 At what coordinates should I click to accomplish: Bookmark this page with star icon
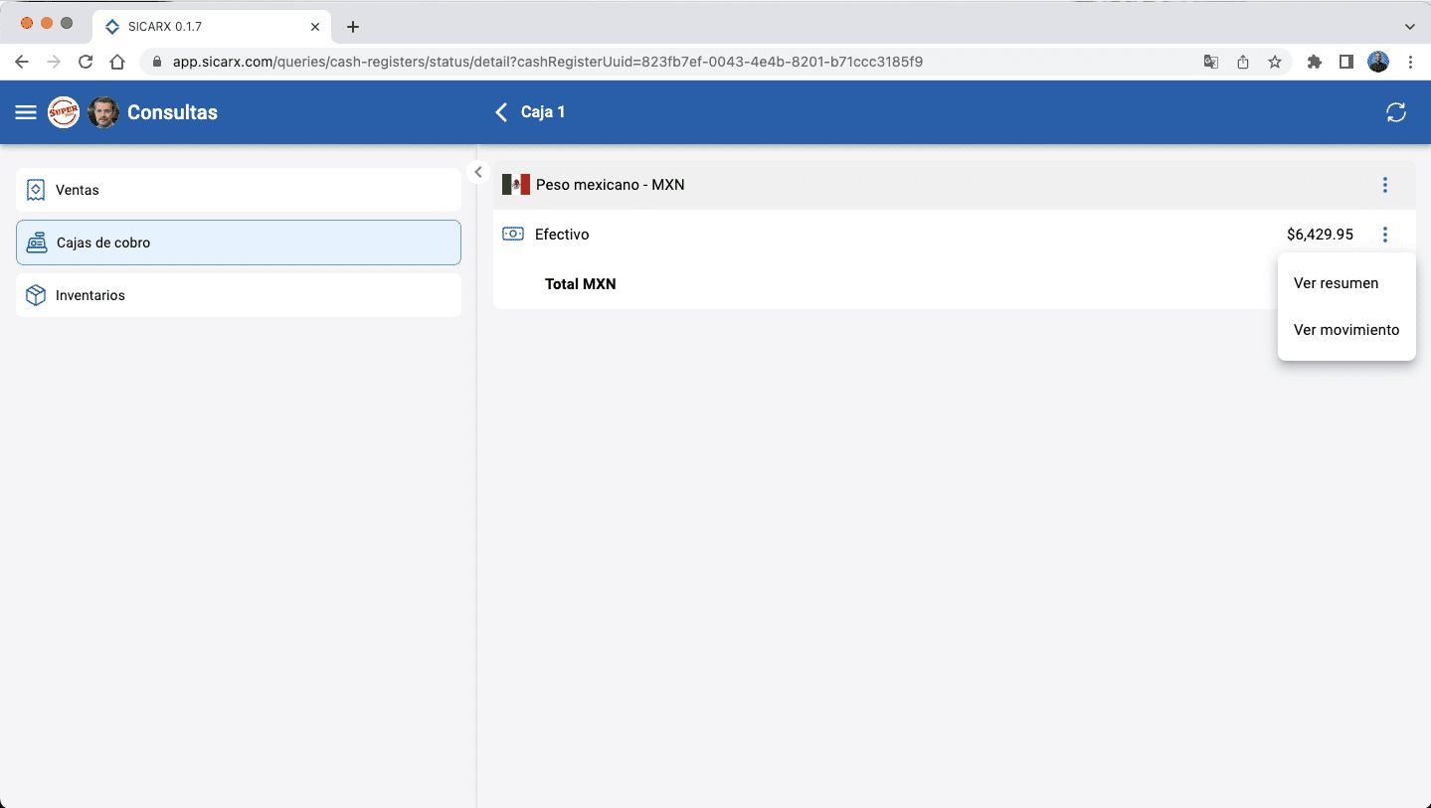[1274, 62]
